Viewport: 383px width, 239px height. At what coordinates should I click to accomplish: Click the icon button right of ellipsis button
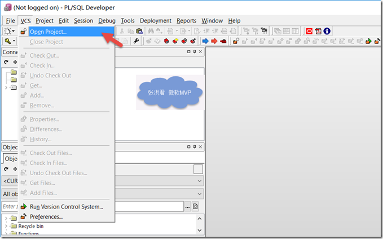(x=195, y=207)
